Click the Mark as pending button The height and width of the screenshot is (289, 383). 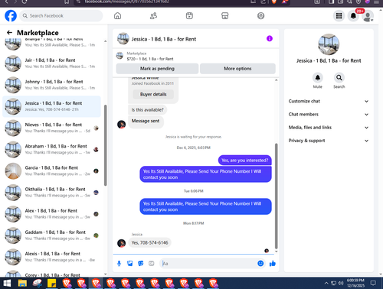[157, 69]
